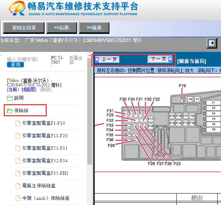Click the F19 label in the diagram
This screenshot has height=205, width=221.
tap(182, 86)
